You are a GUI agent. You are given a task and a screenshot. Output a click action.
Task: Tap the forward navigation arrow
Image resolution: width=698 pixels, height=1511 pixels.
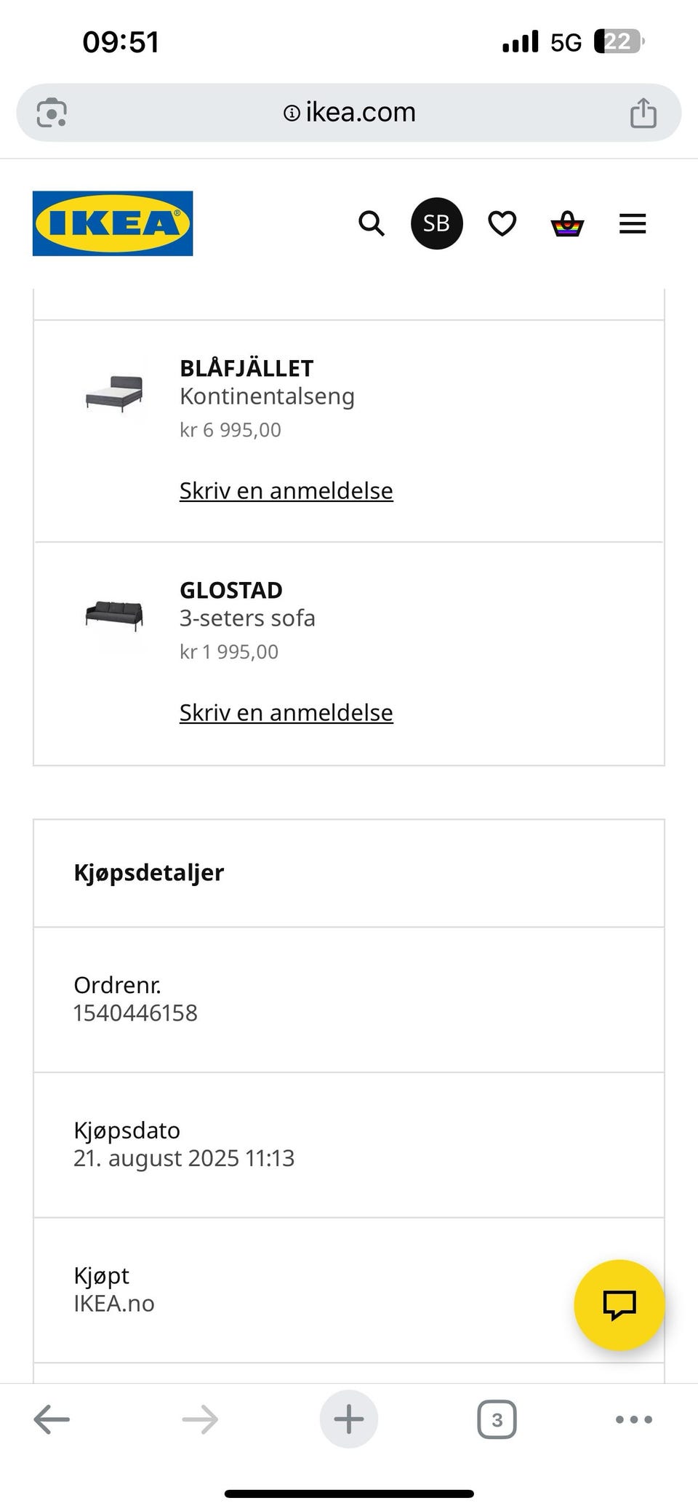[x=198, y=1419]
